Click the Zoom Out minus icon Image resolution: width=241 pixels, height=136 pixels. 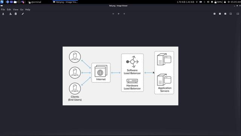220,14
